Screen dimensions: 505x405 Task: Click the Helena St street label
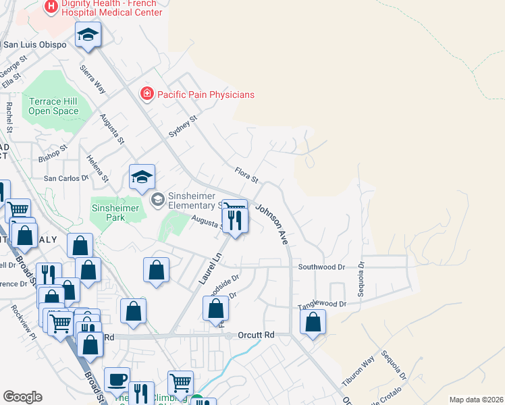click(x=98, y=169)
